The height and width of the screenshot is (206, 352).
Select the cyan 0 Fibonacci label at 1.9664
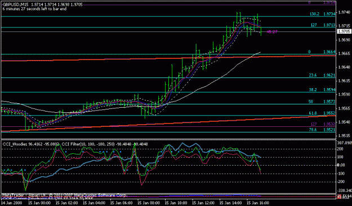pyautogui.click(x=322, y=52)
